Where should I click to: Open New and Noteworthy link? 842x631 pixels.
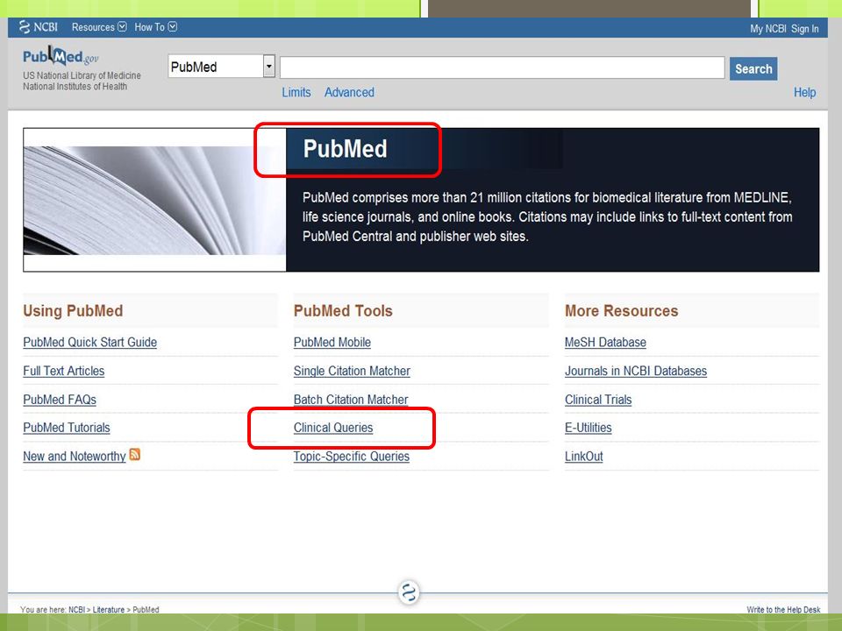click(x=75, y=456)
